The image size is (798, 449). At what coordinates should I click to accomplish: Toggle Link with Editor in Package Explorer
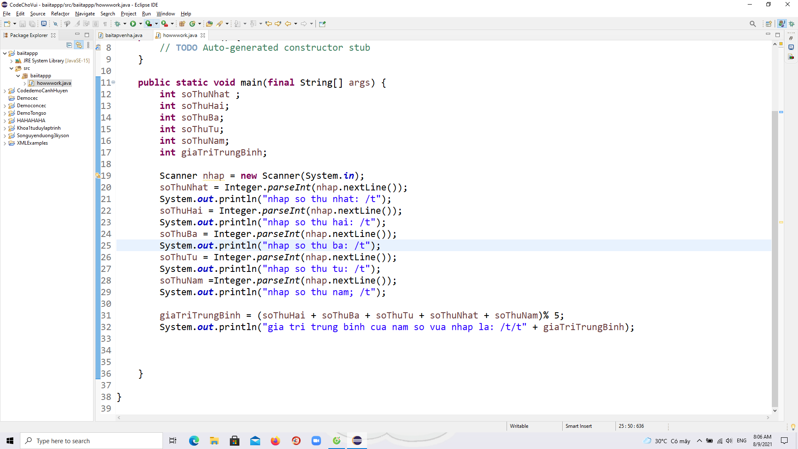click(x=79, y=45)
